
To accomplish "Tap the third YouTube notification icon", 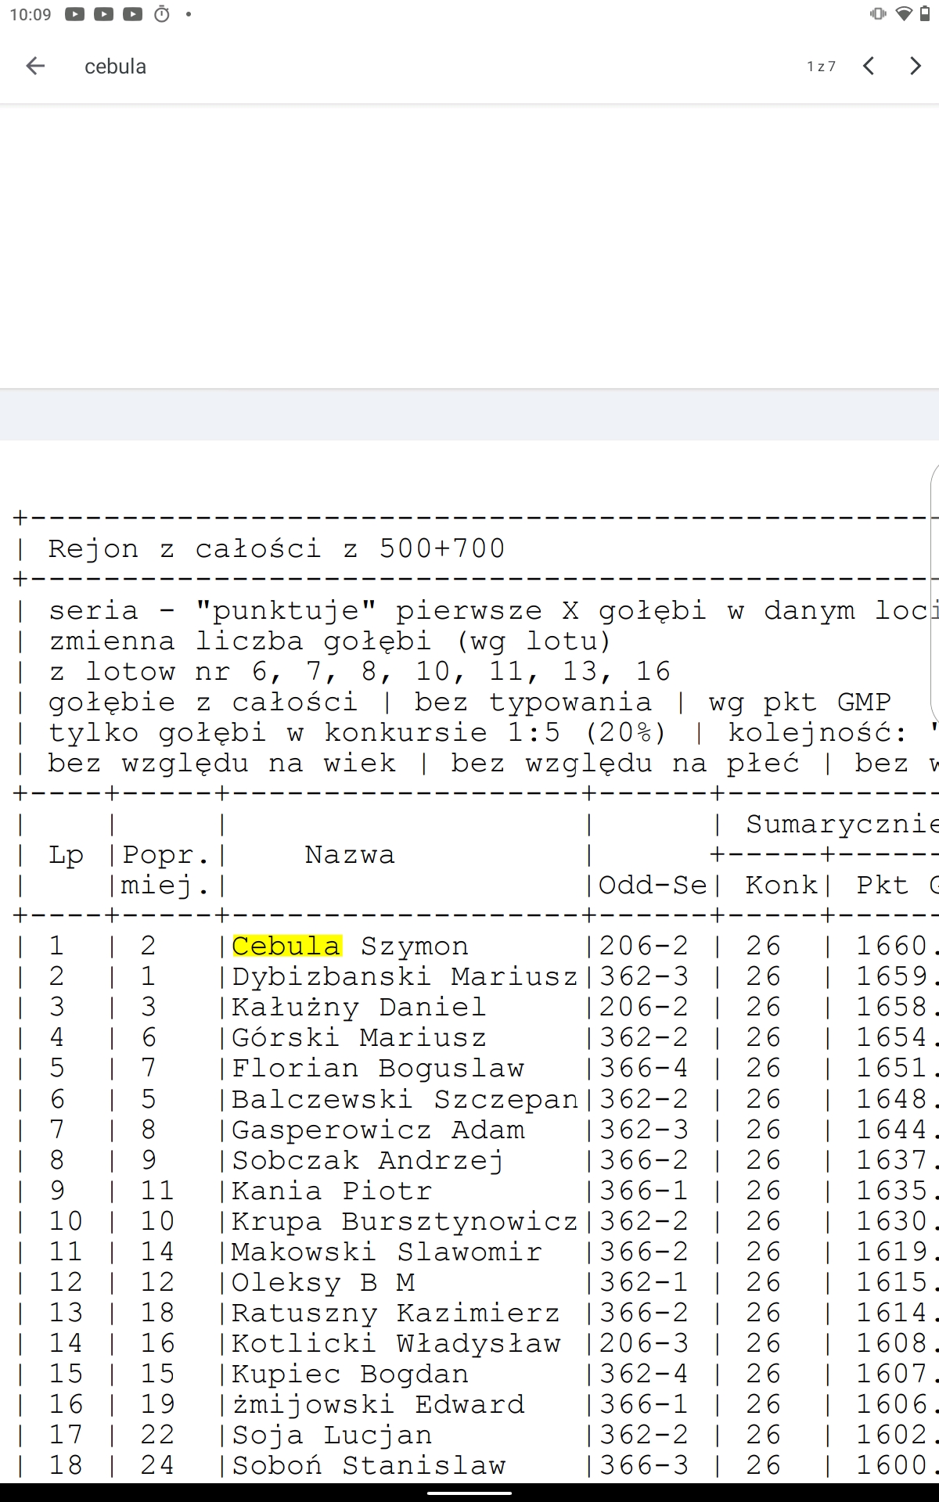I will point(133,14).
